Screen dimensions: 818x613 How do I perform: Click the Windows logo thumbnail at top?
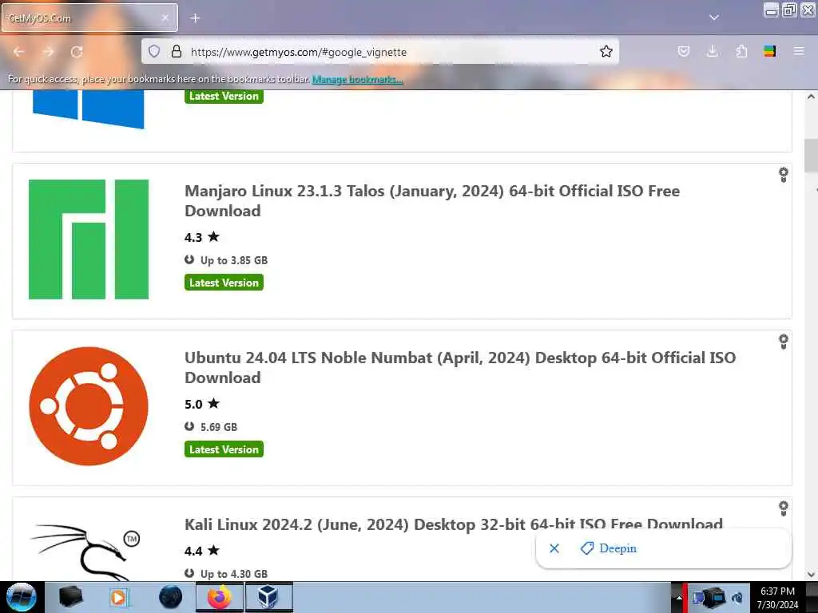click(88, 109)
